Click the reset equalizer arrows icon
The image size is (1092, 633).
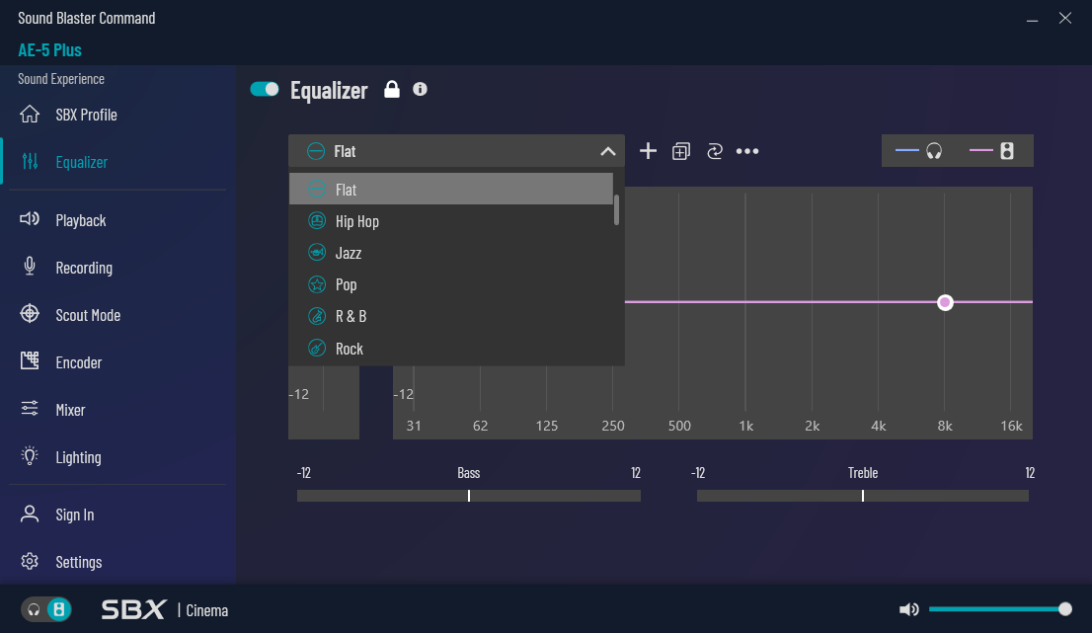click(x=715, y=151)
